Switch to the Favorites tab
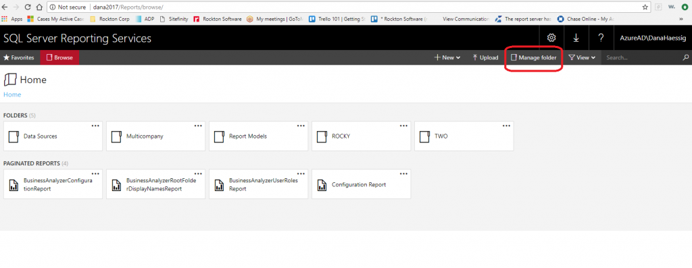This screenshot has height=268, width=692. [19, 57]
